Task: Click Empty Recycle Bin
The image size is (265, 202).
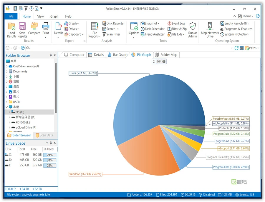Action: tap(234, 24)
